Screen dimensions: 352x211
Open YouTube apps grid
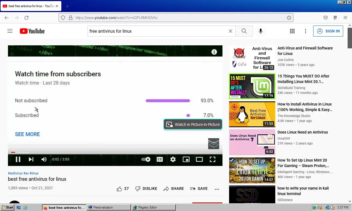click(292, 31)
